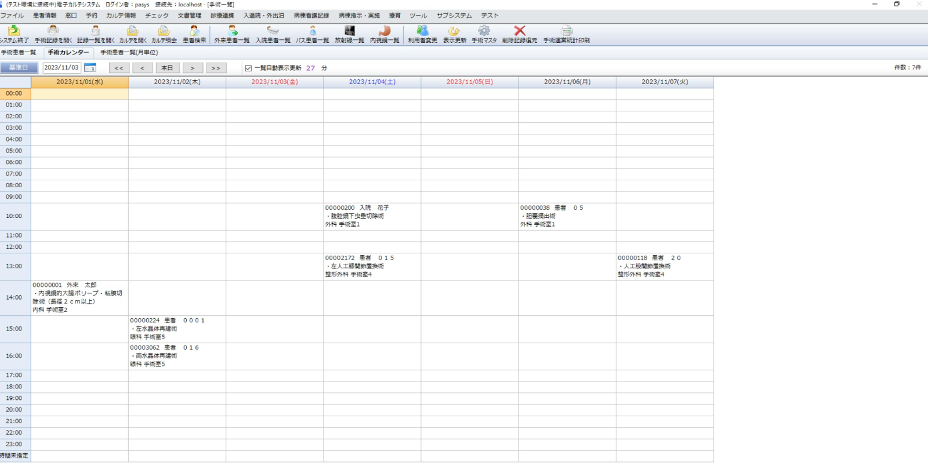The image size is (928, 473).
Task: Switch to the 手術患者一覧 tab
Action: point(19,53)
